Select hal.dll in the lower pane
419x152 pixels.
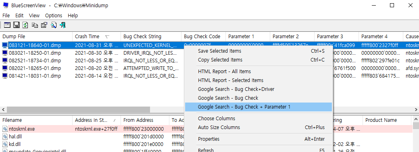click(x=16, y=137)
